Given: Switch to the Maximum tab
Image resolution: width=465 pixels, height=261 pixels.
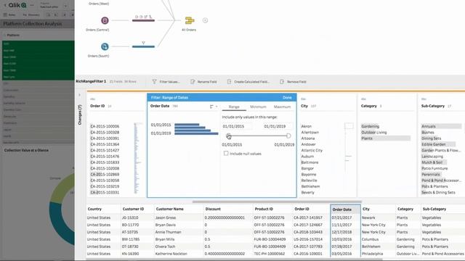Looking at the screenshot, I should tap(282, 107).
